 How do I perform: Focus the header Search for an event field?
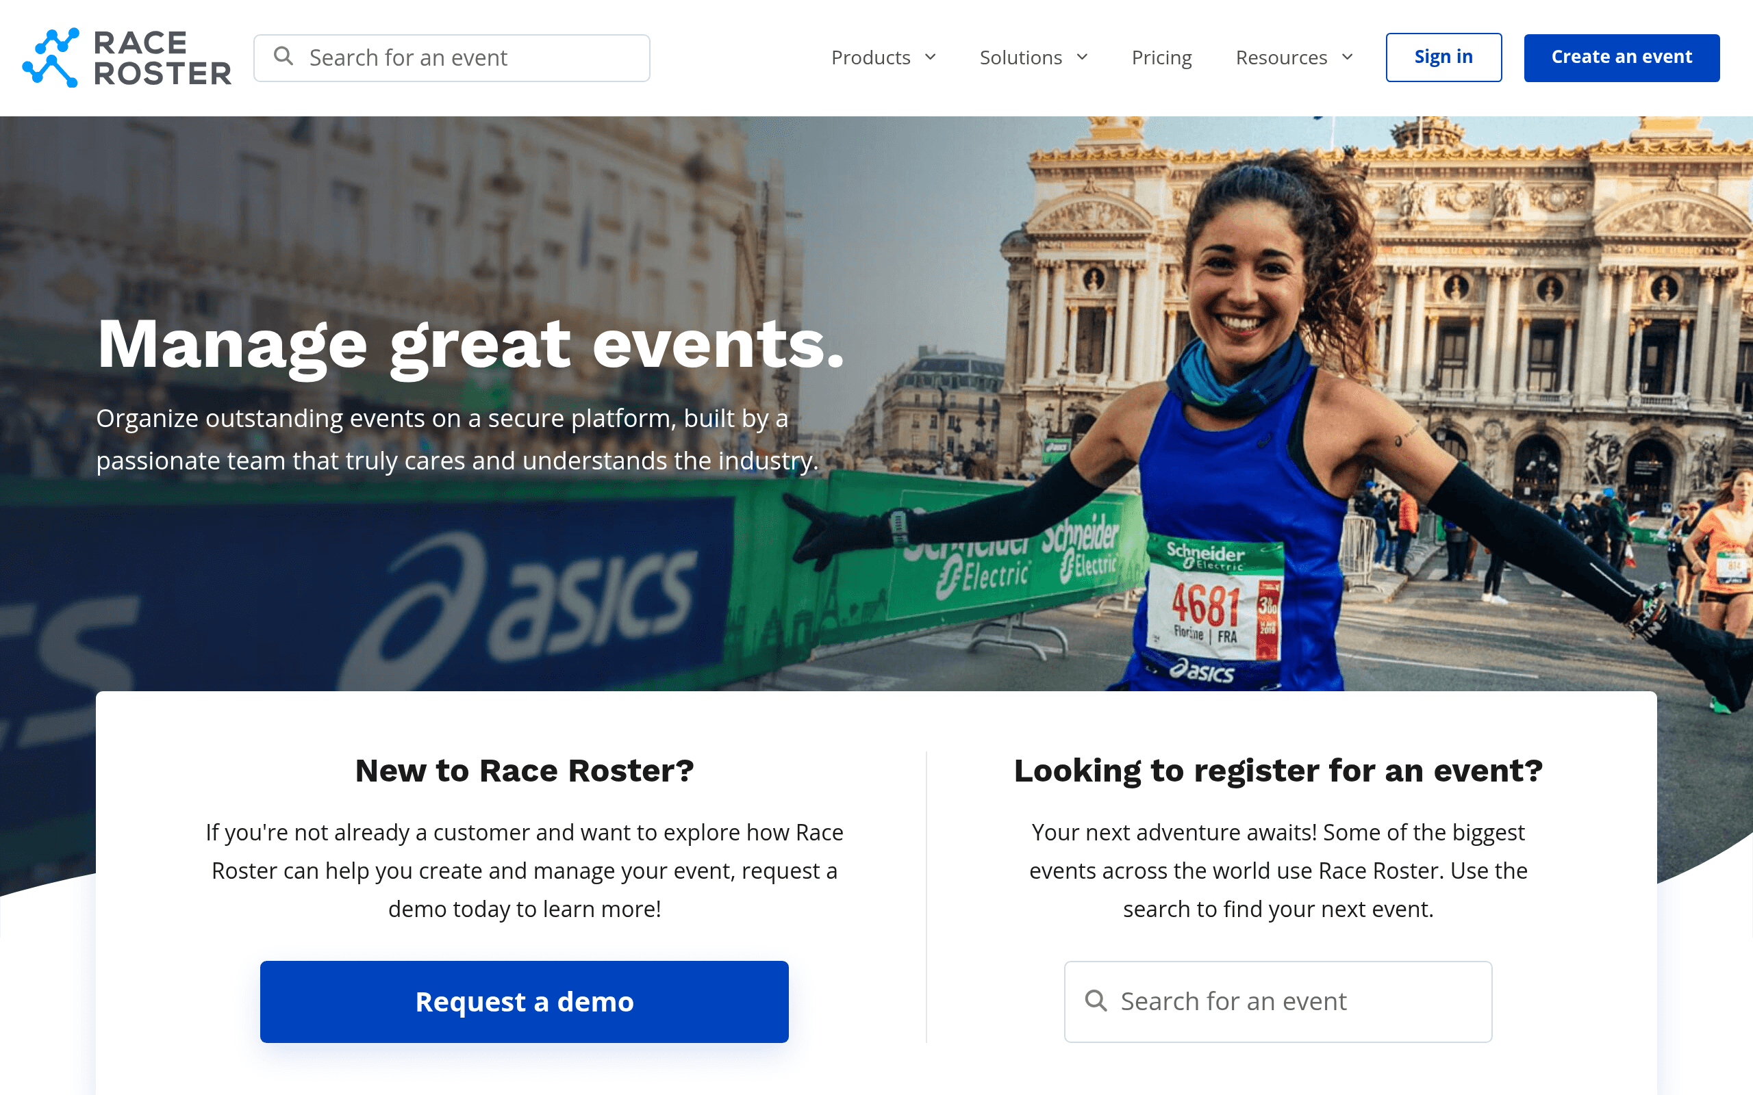(x=452, y=58)
